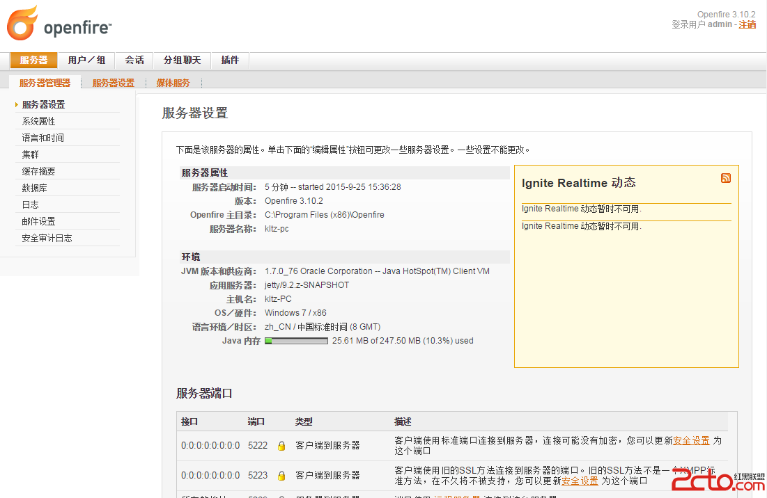
Task: Open the 会话 tab
Action: pyautogui.click(x=134, y=61)
